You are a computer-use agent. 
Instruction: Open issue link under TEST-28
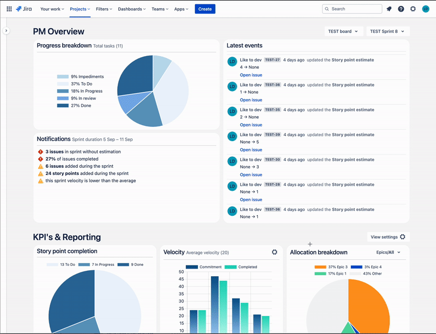[x=251, y=199]
